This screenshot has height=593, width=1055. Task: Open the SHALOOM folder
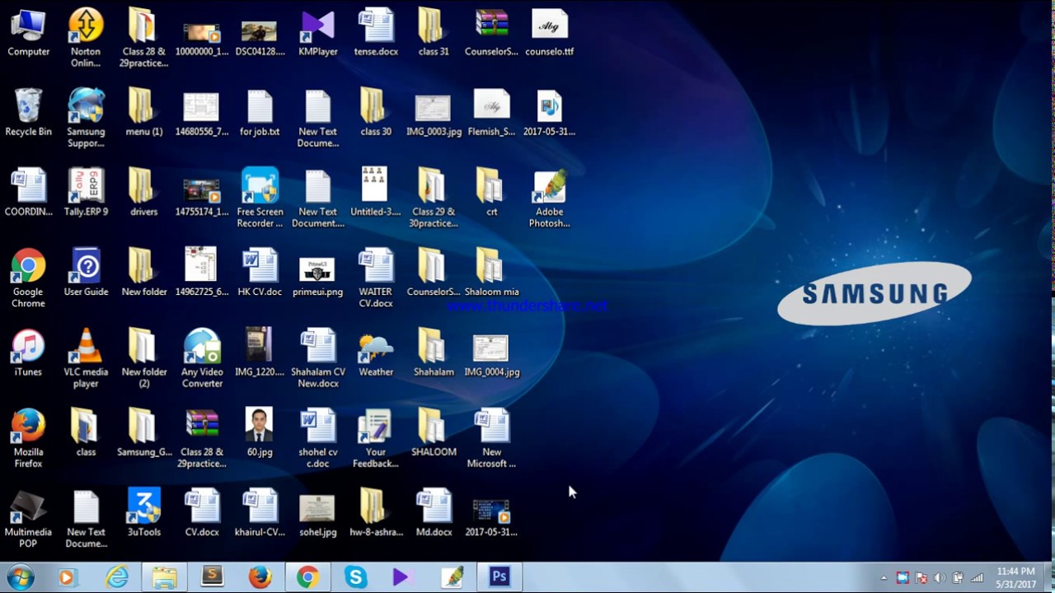pyautogui.click(x=434, y=432)
